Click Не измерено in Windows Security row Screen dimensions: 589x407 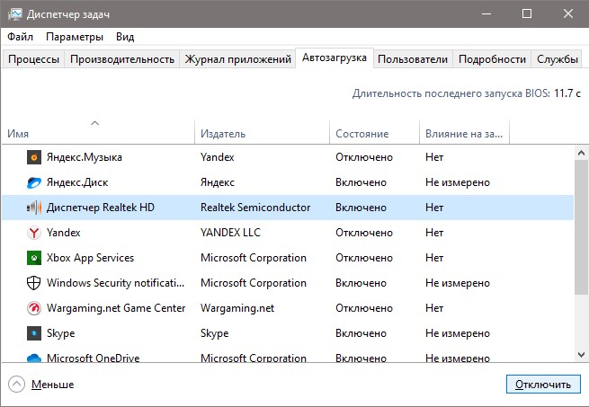(x=458, y=283)
